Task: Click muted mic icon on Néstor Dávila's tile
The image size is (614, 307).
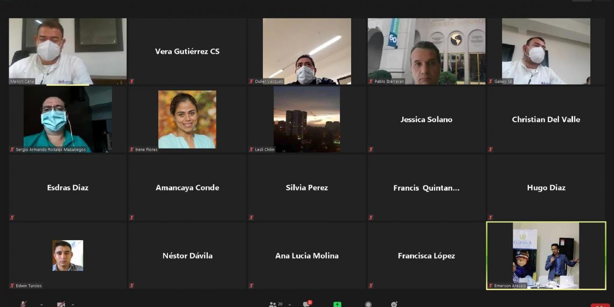Action: coord(131,285)
